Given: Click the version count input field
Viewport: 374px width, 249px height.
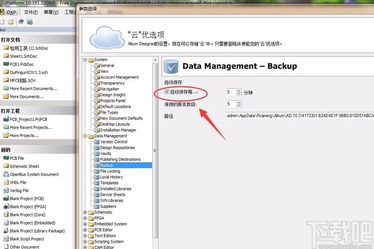Looking at the screenshot, I should 231,104.
